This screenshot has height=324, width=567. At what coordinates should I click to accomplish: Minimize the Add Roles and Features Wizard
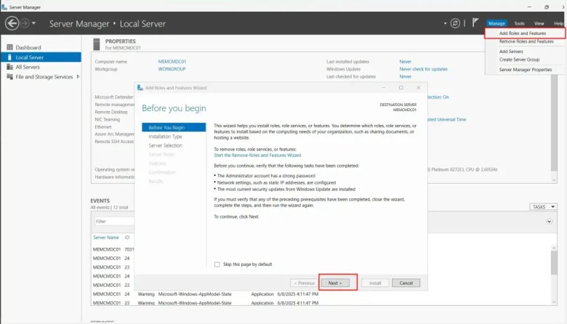pos(383,88)
